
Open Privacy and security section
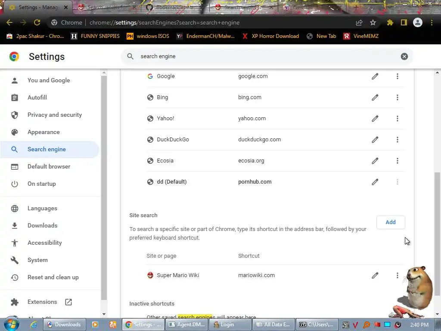point(50,115)
